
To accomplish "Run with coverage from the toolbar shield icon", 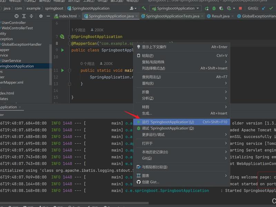I will (221, 8).
